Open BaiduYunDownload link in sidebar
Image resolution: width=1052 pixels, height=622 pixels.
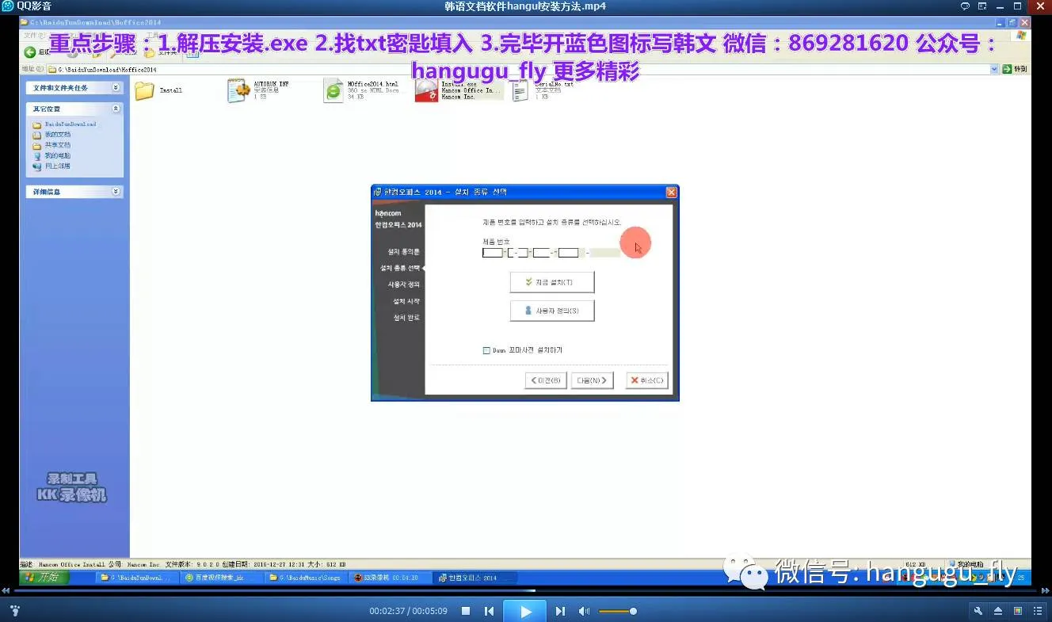coord(70,124)
